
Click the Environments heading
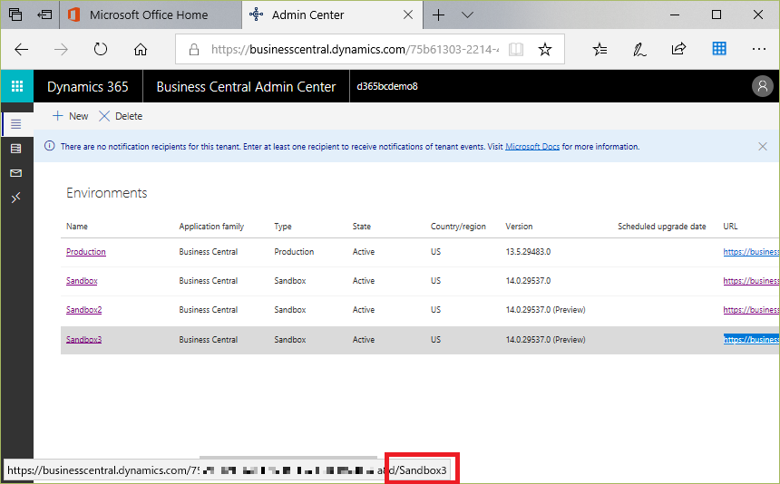point(106,193)
